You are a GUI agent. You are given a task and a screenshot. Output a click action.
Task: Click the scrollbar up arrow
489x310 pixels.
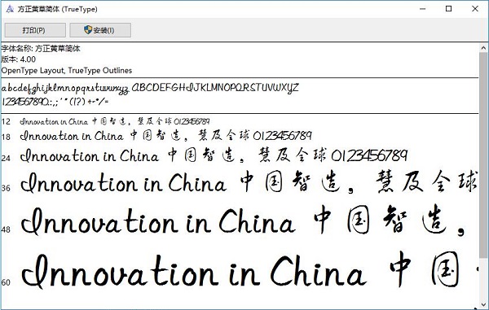[483, 48]
